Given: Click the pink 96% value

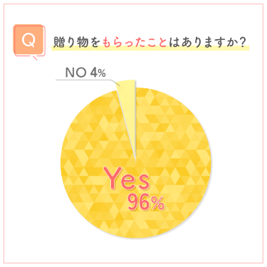Looking at the screenshot, I should 146,203.
